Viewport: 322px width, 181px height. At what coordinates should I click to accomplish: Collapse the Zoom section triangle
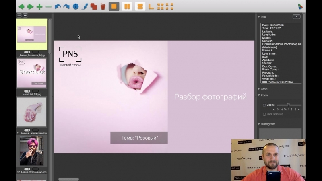[259, 95]
